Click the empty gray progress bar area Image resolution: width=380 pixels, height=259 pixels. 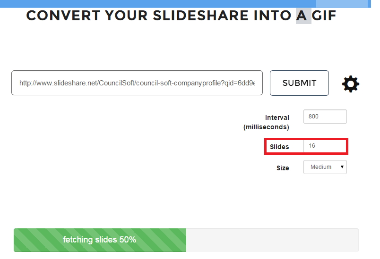point(272,240)
